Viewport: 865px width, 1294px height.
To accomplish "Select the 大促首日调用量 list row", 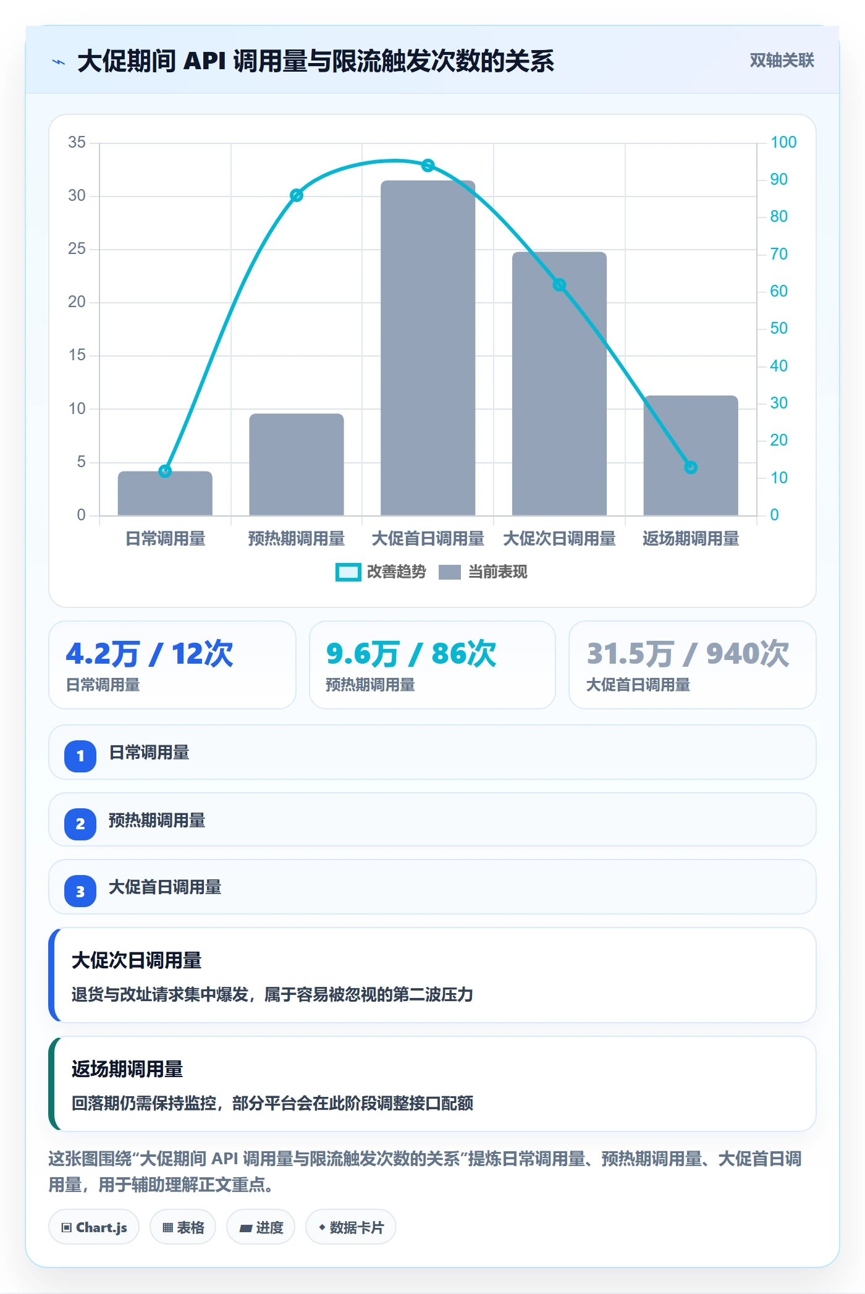I will pyautogui.click(x=432, y=887).
